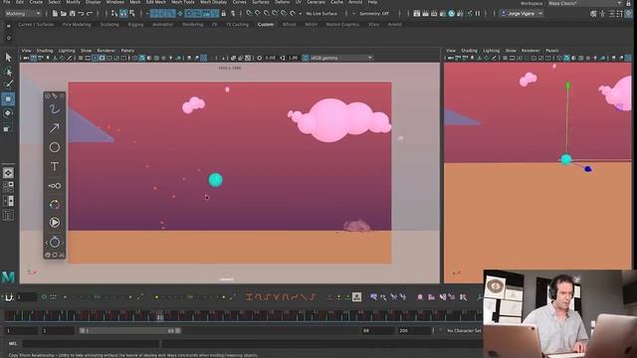Click the Open Scene folder icon
Screen dimensions: 637x358
(x=64, y=13)
